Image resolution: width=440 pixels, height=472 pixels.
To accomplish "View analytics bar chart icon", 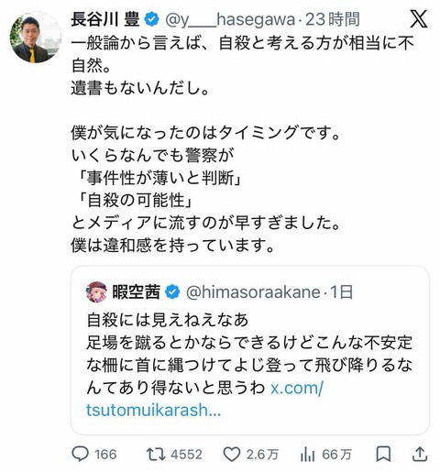I will coord(307,455).
